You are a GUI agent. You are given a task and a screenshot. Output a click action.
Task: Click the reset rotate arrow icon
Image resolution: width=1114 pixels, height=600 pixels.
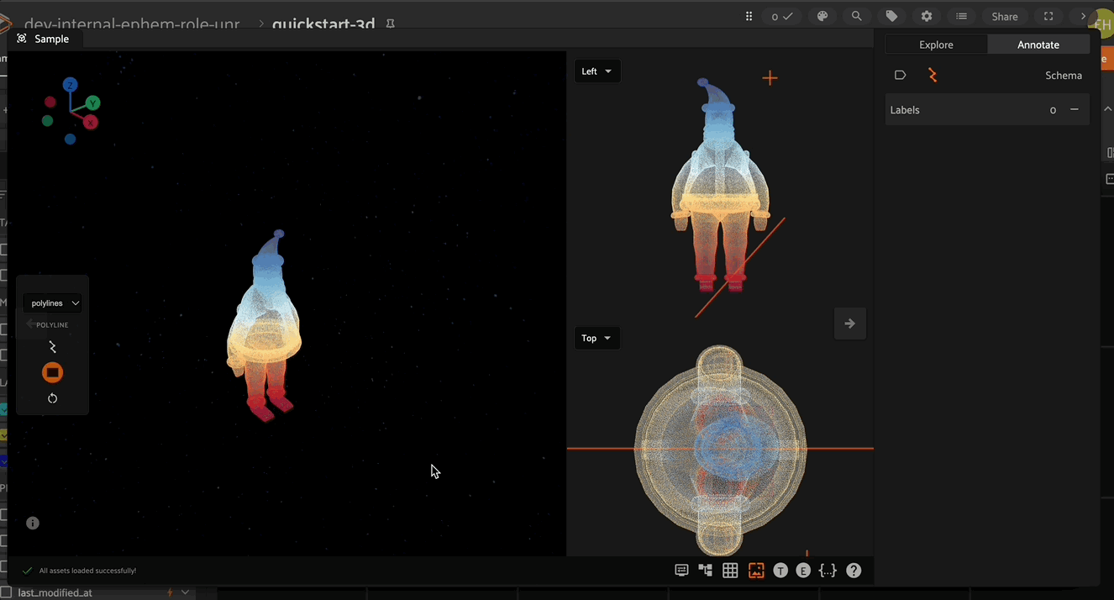[52, 398]
